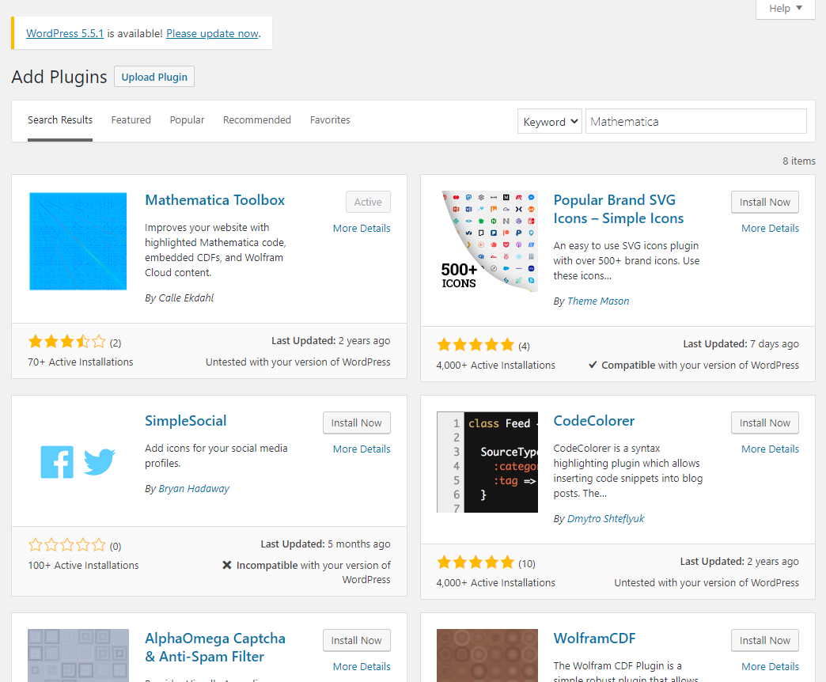Click the WolframCDF plugin thumbnail

pos(487,655)
